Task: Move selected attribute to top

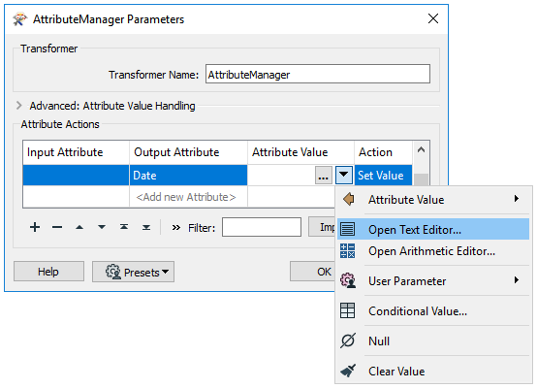Action: 124,227
